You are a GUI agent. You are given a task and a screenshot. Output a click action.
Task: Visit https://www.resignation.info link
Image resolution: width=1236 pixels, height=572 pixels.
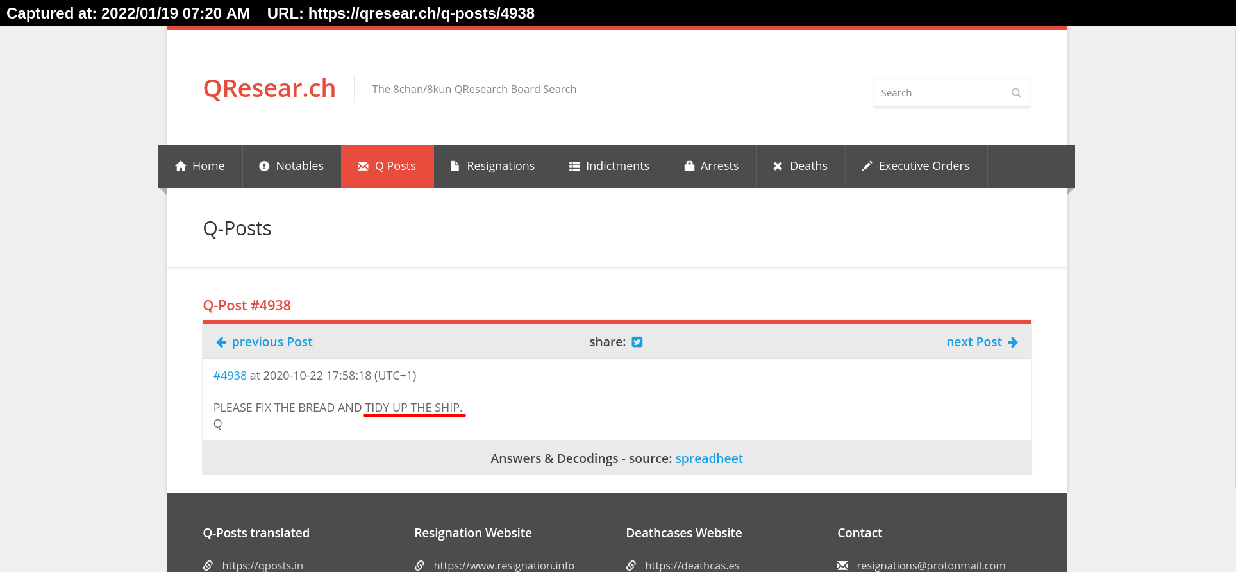point(504,566)
